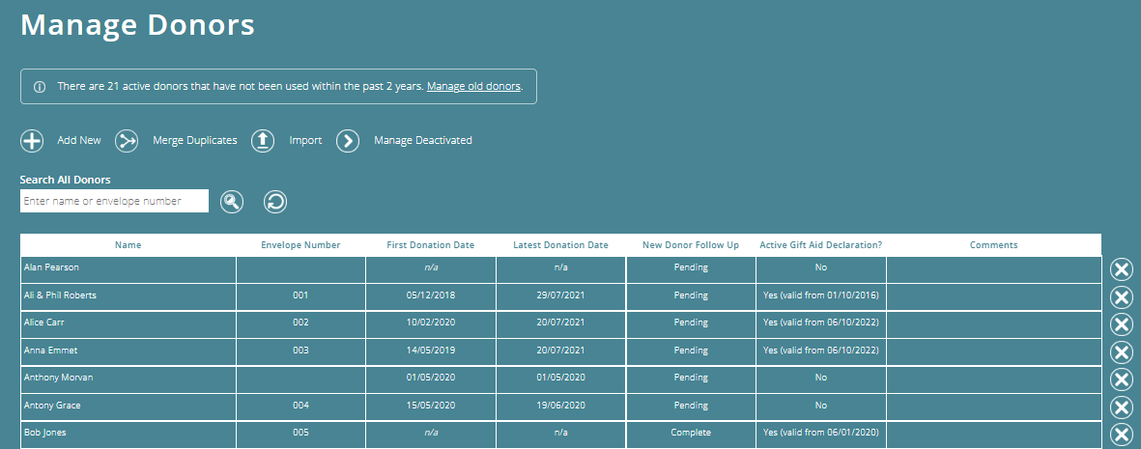Sort by Envelope Number column header
Viewport: 1141px width, 449px height.
point(300,245)
